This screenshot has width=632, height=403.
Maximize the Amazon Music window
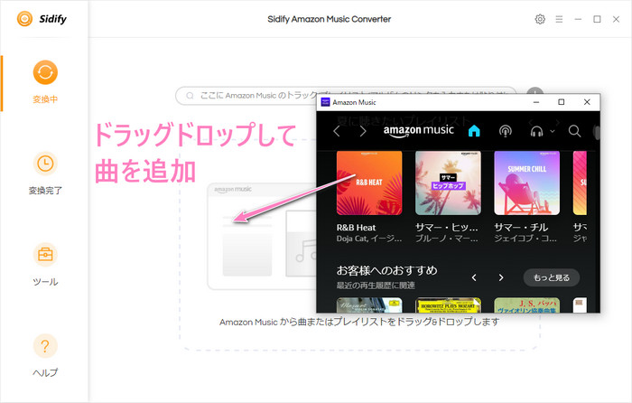pos(561,102)
